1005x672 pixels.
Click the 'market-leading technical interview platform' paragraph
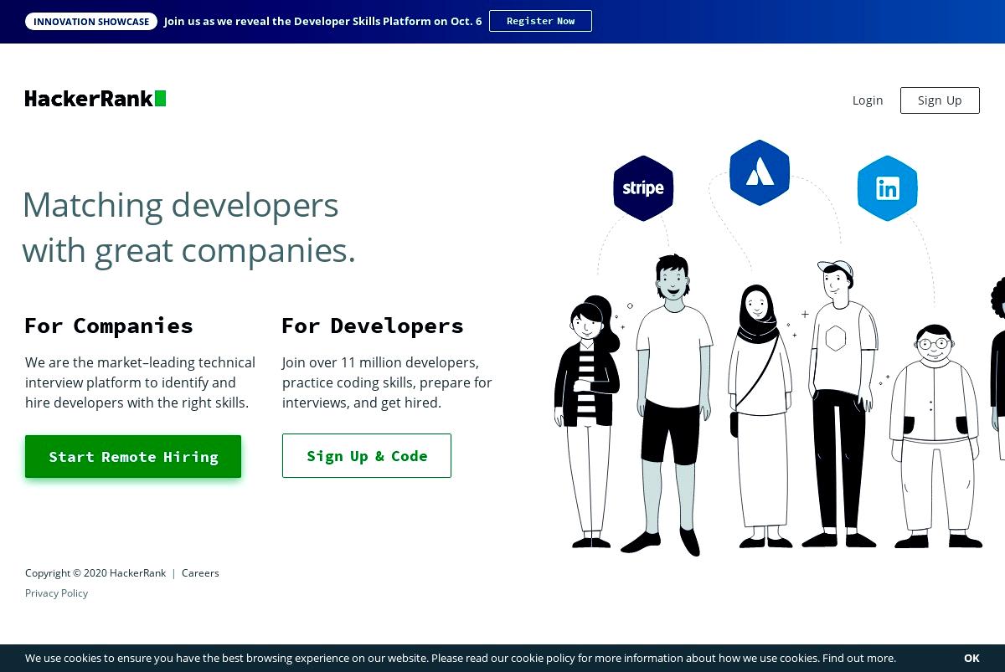pyautogui.click(x=140, y=382)
